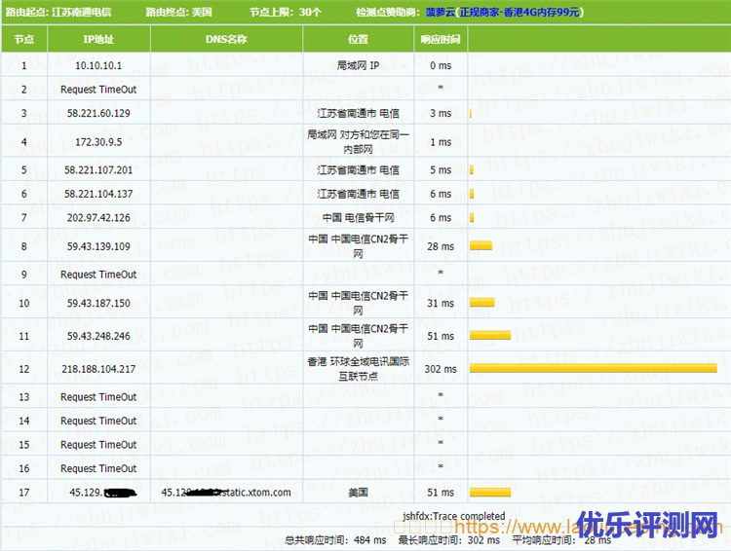Select the 位置 column header
This screenshot has width=731, height=551.
(358, 40)
